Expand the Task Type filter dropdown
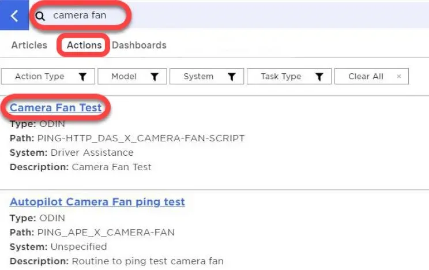The image size is (429, 270). click(x=289, y=76)
